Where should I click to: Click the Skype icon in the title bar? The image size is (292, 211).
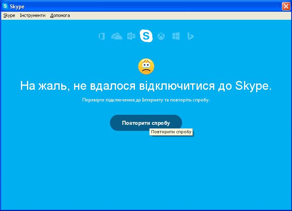click(5, 6)
